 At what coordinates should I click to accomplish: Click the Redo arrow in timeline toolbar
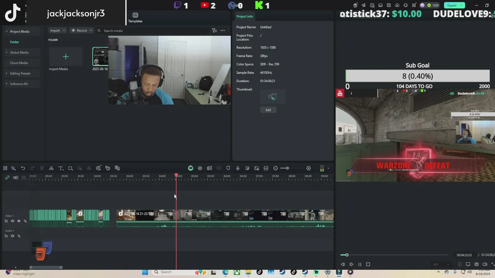[x=32, y=168]
